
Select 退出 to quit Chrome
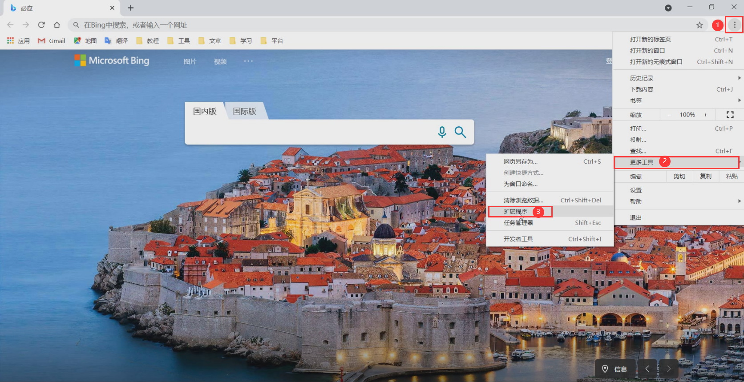[677, 217]
